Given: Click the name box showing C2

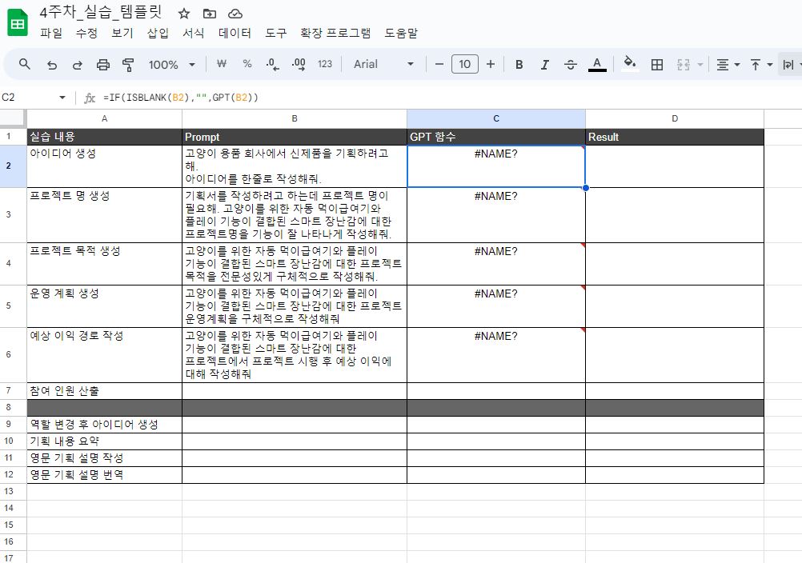Looking at the screenshot, I should pyautogui.click(x=28, y=97).
